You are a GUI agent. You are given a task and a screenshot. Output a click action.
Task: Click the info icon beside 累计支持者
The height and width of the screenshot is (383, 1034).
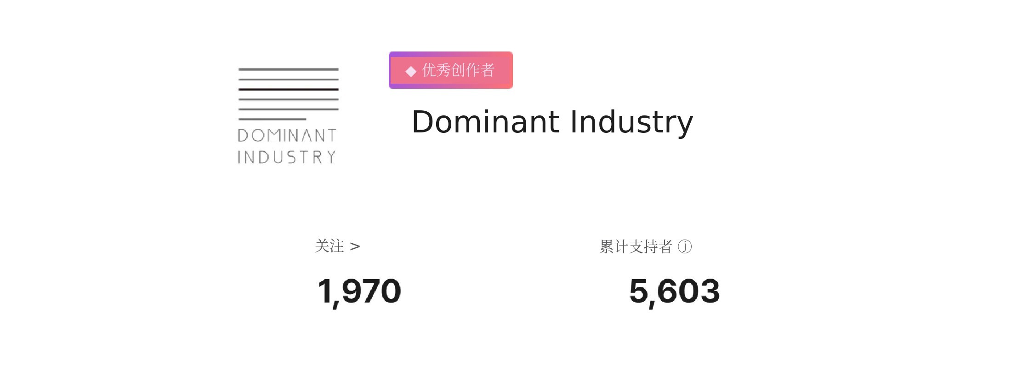685,247
